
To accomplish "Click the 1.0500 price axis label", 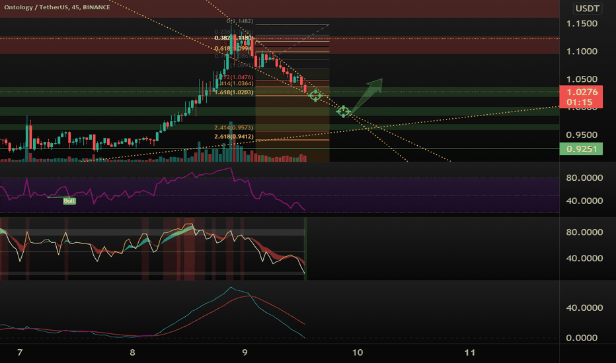I will tap(582, 79).
